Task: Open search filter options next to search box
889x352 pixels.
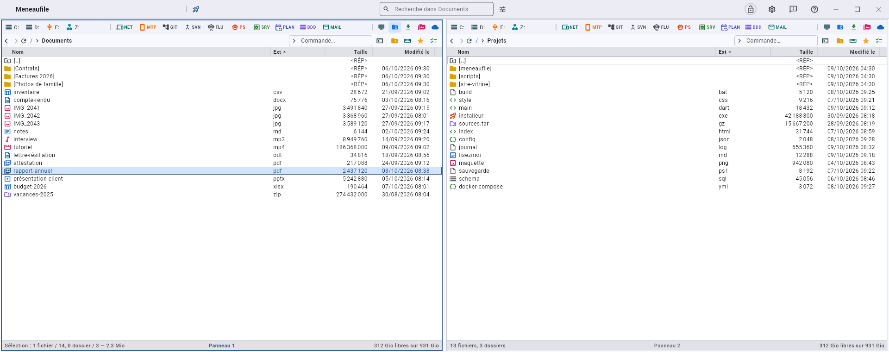Action: [x=502, y=9]
